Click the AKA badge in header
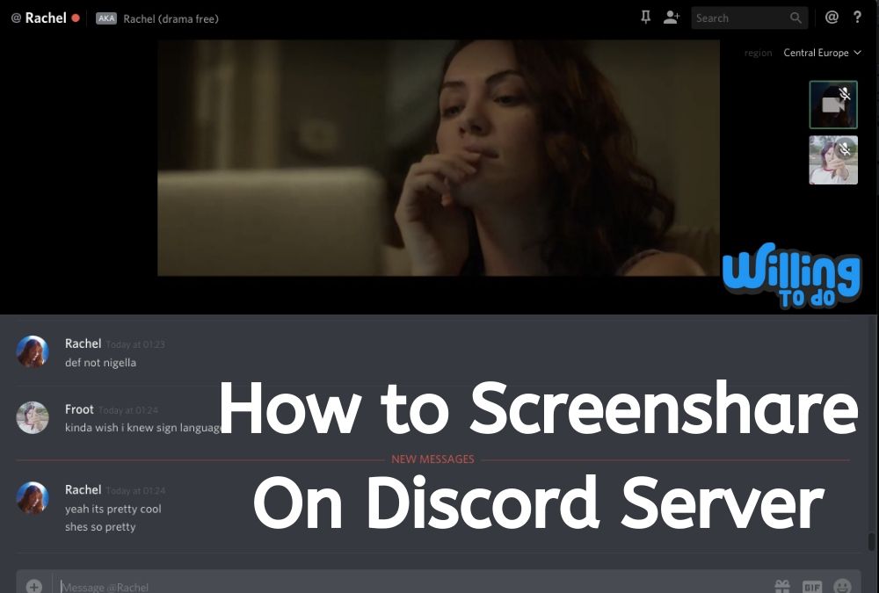Image resolution: width=879 pixels, height=593 pixels. tap(106, 18)
